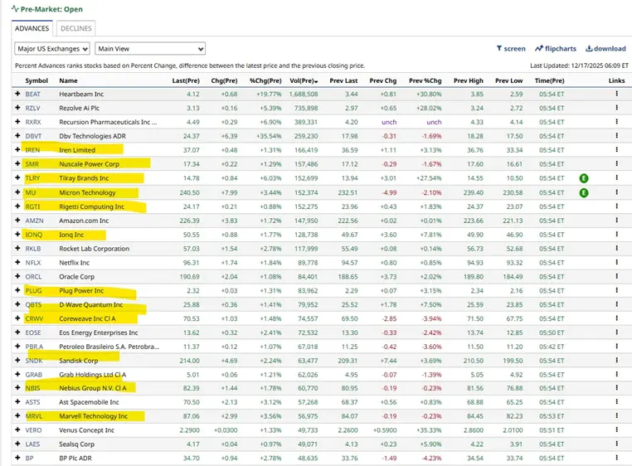Open the ORCL ticker symbol link
632x466 pixels.
(x=33, y=277)
